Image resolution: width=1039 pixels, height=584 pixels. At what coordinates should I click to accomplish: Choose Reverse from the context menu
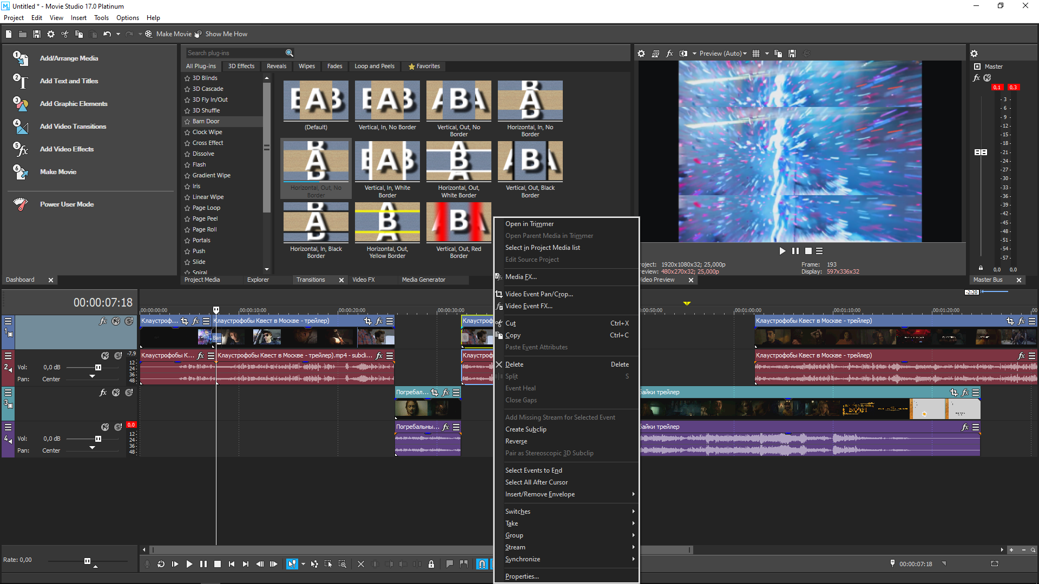tap(516, 441)
